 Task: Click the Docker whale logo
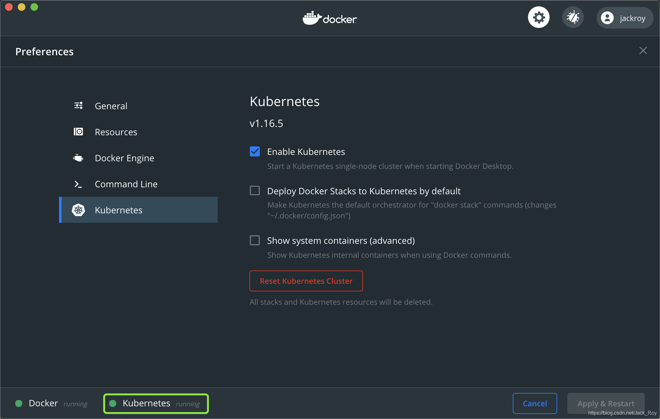(x=330, y=18)
